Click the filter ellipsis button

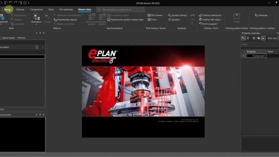click(43, 48)
